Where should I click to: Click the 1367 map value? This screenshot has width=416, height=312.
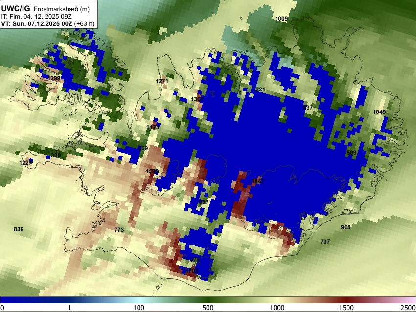pos(197,99)
